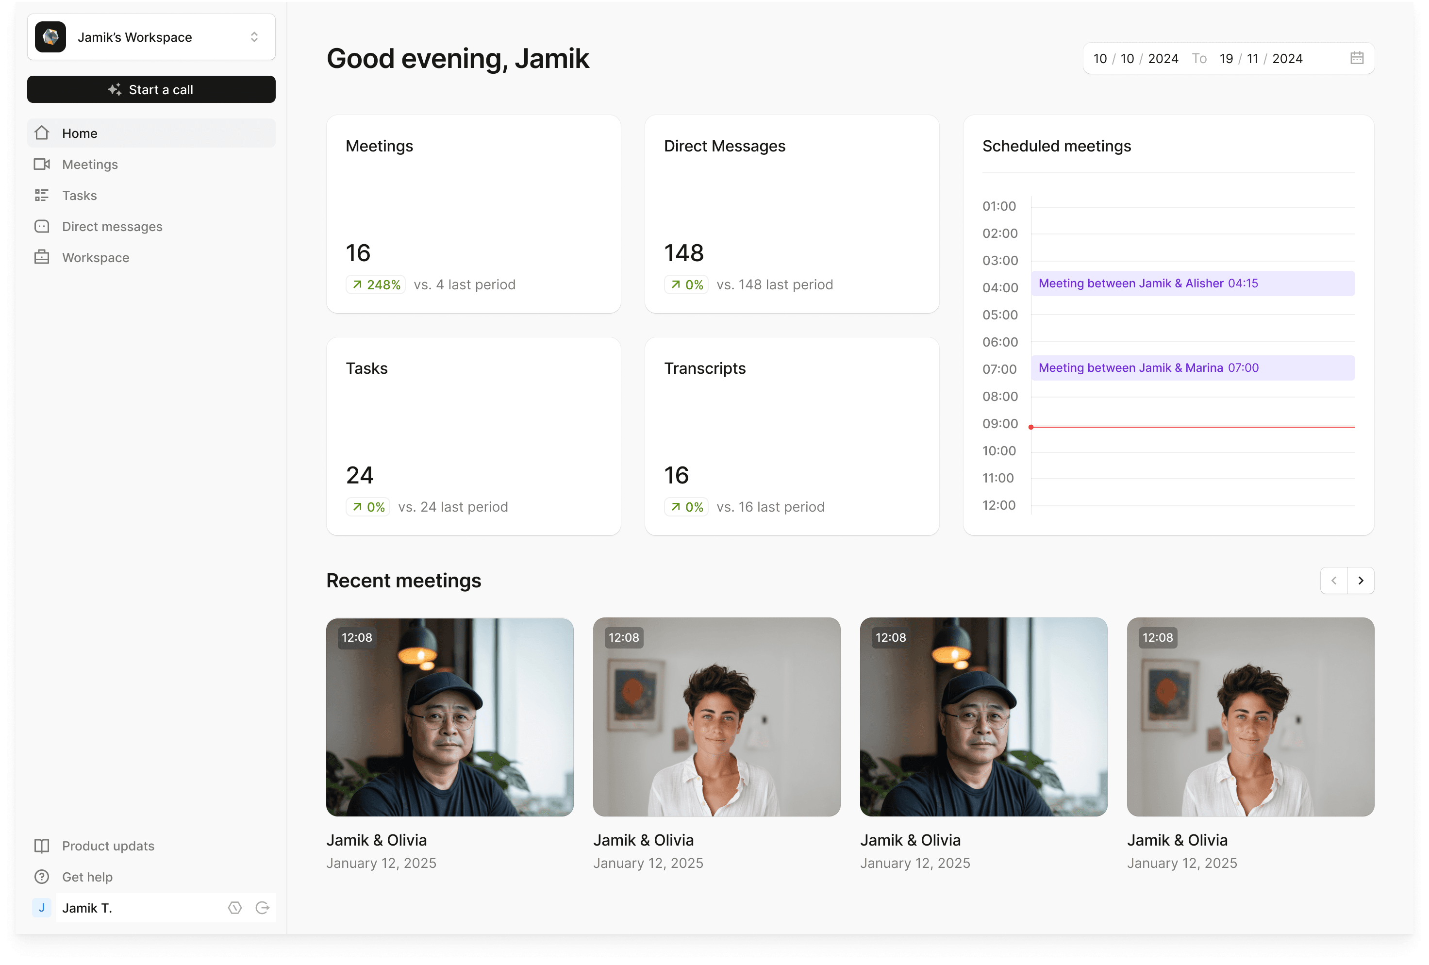The height and width of the screenshot is (965, 1429).
Task: Expand the Jamik's Workspace switcher chevrons
Action: pos(254,37)
